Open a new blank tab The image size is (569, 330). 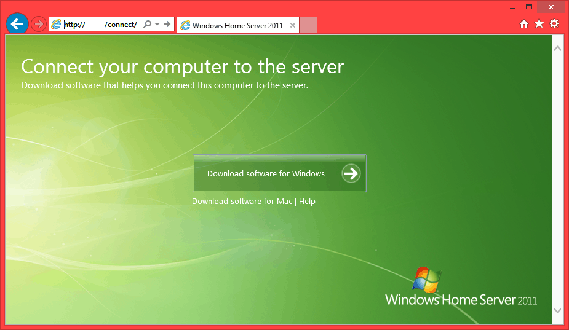(x=308, y=25)
